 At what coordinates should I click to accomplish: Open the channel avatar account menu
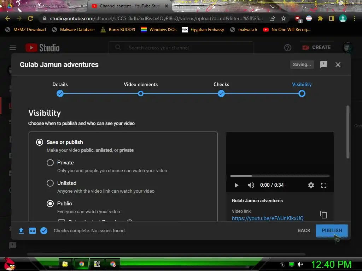(x=347, y=48)
